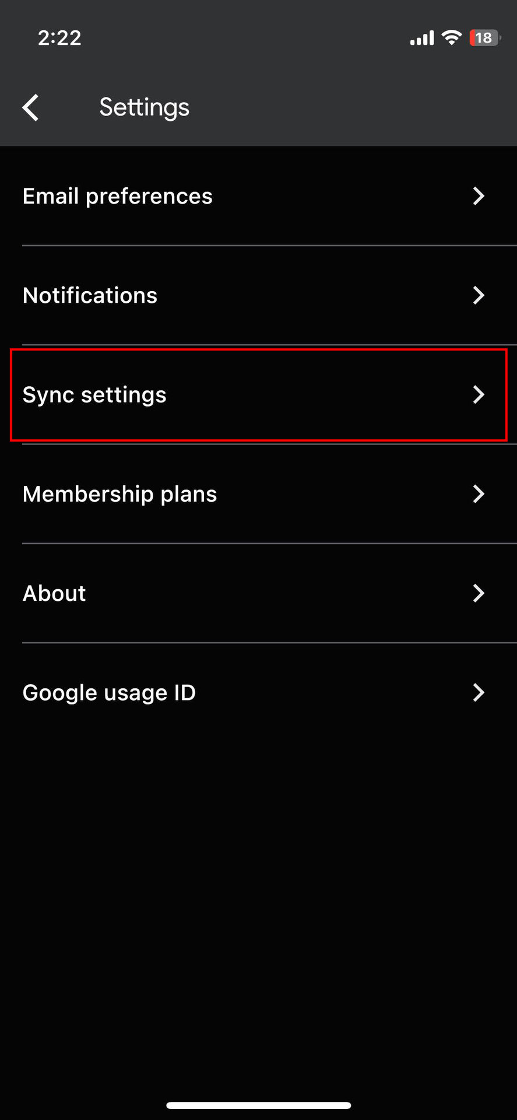Tap the clock showing 2:22
Image resolution: width=517 pixels, height=1120 pixels.
click(59, 38)
